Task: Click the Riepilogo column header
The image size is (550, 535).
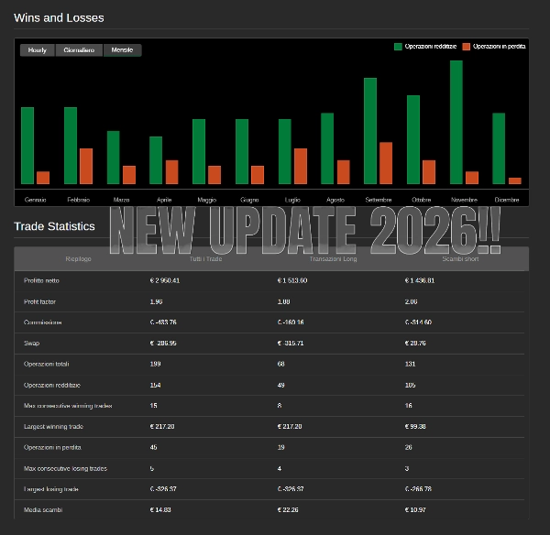Action: coord(78,259)
